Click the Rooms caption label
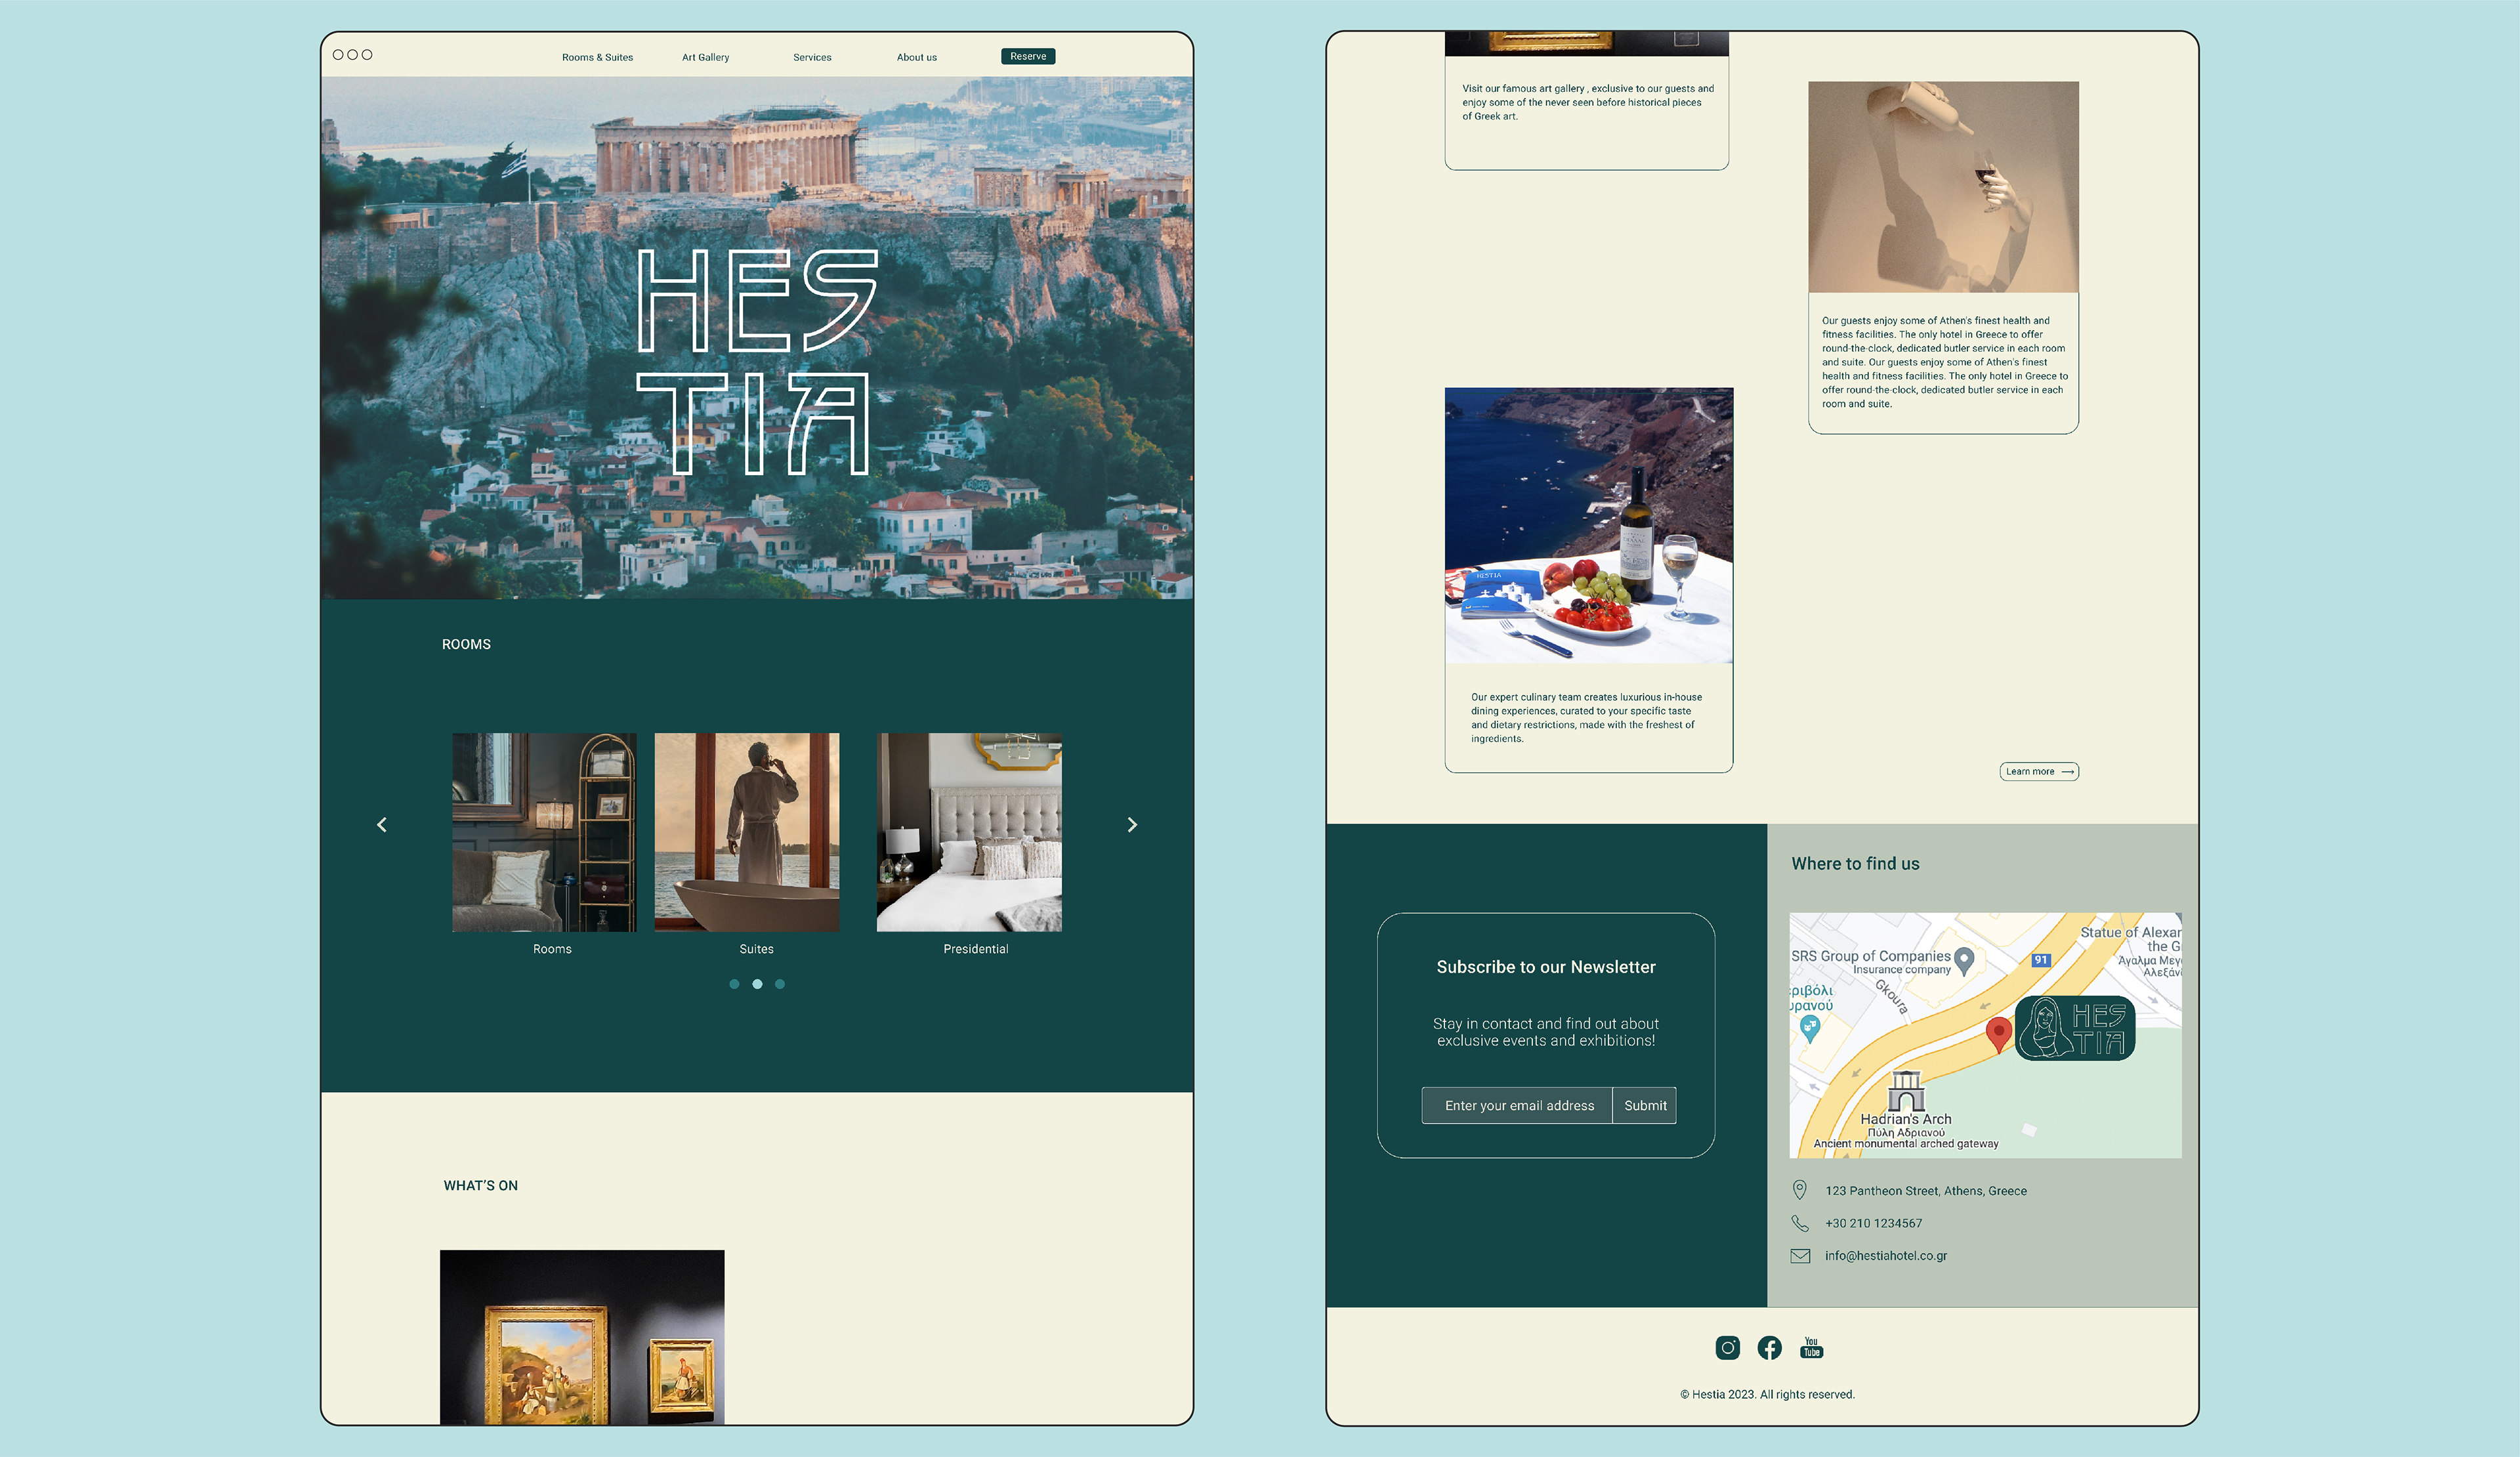2520x1457 pixels. 552,949
